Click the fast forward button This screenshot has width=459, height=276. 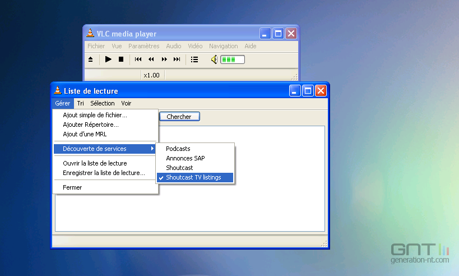coord(164,59)
